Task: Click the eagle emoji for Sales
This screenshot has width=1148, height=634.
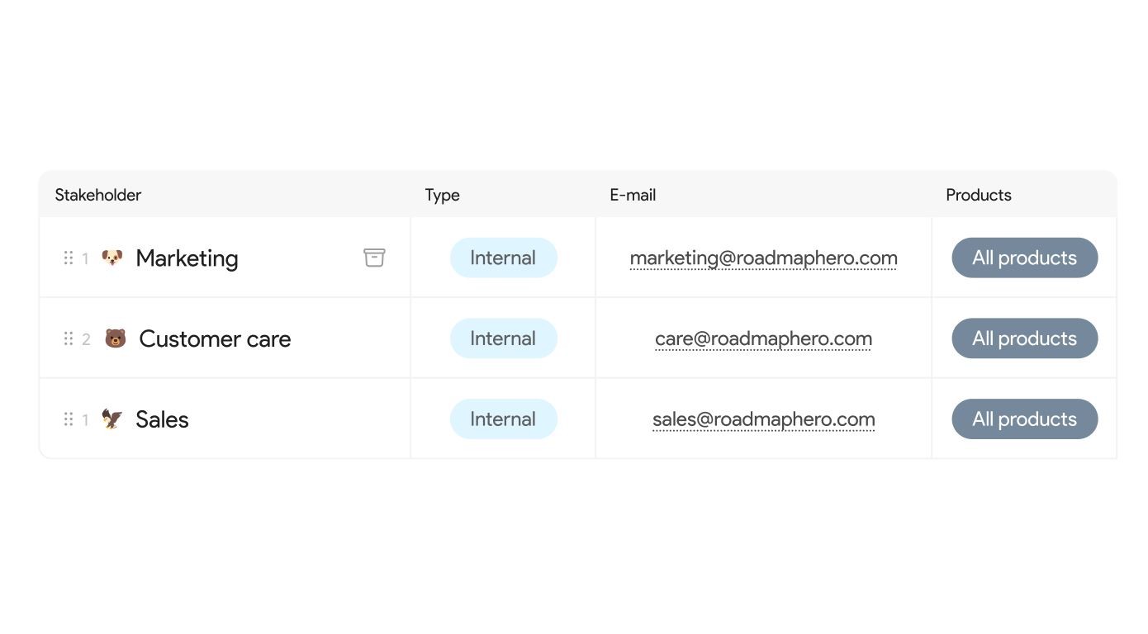Action: pos(112,419)
